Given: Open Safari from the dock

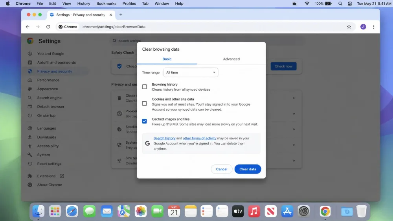Looking at the screenshot, I should (x=72, y=211).
